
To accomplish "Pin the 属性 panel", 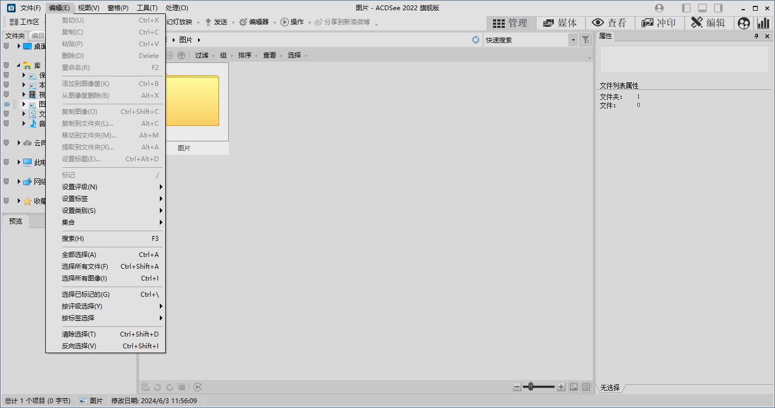I will tap(756, 36).
